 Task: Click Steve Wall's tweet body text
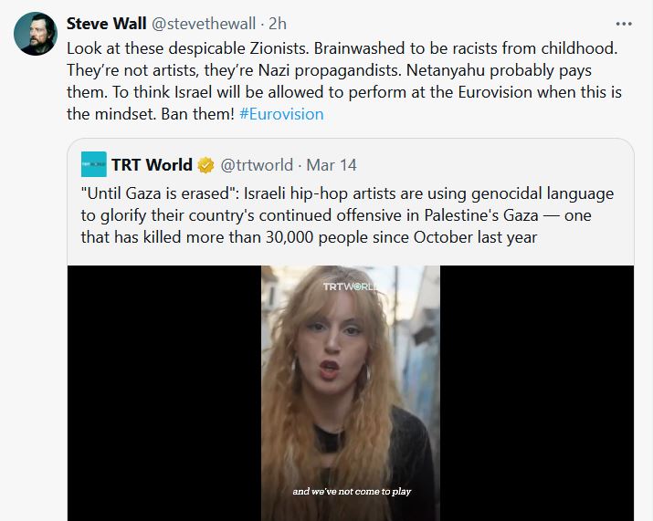coord(344,81)
